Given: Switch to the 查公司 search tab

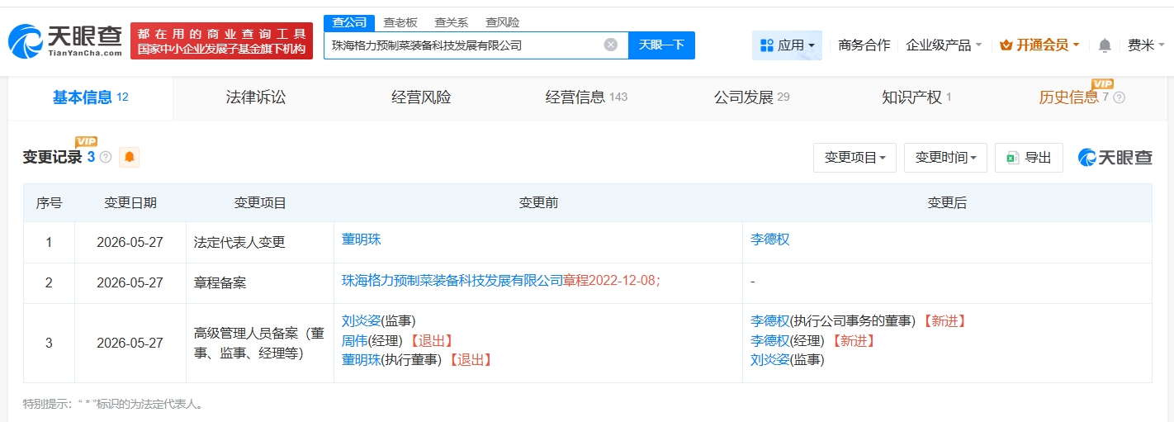Looking at the screenshot, I should (348, 22).
